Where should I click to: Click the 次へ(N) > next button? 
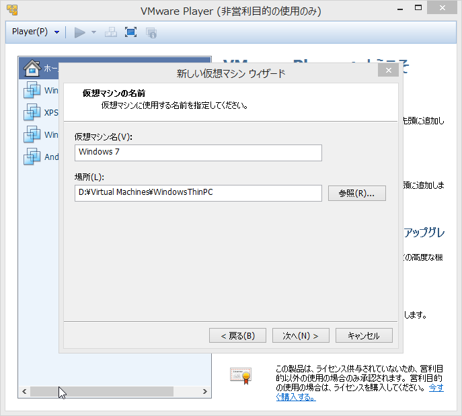301,335
